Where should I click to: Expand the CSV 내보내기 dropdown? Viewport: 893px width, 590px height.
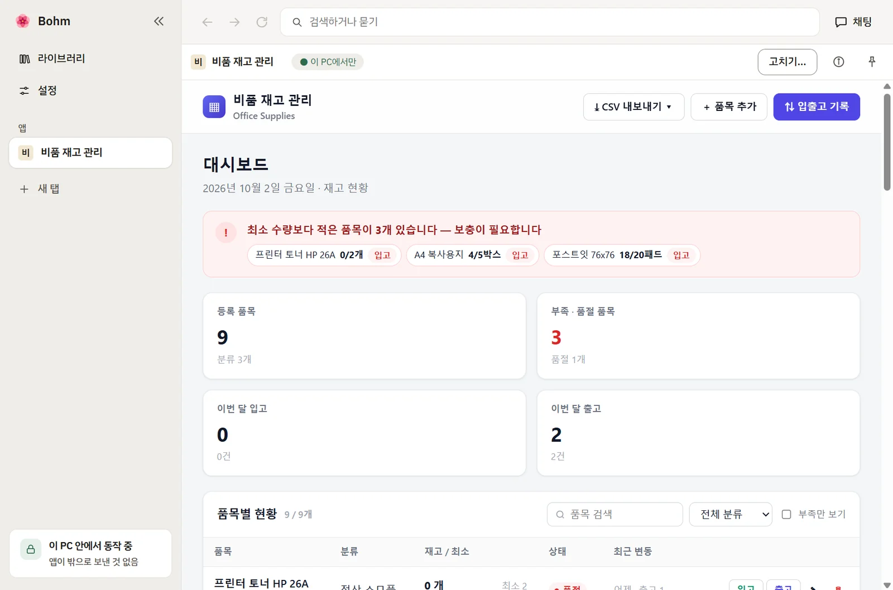point(633,107)
